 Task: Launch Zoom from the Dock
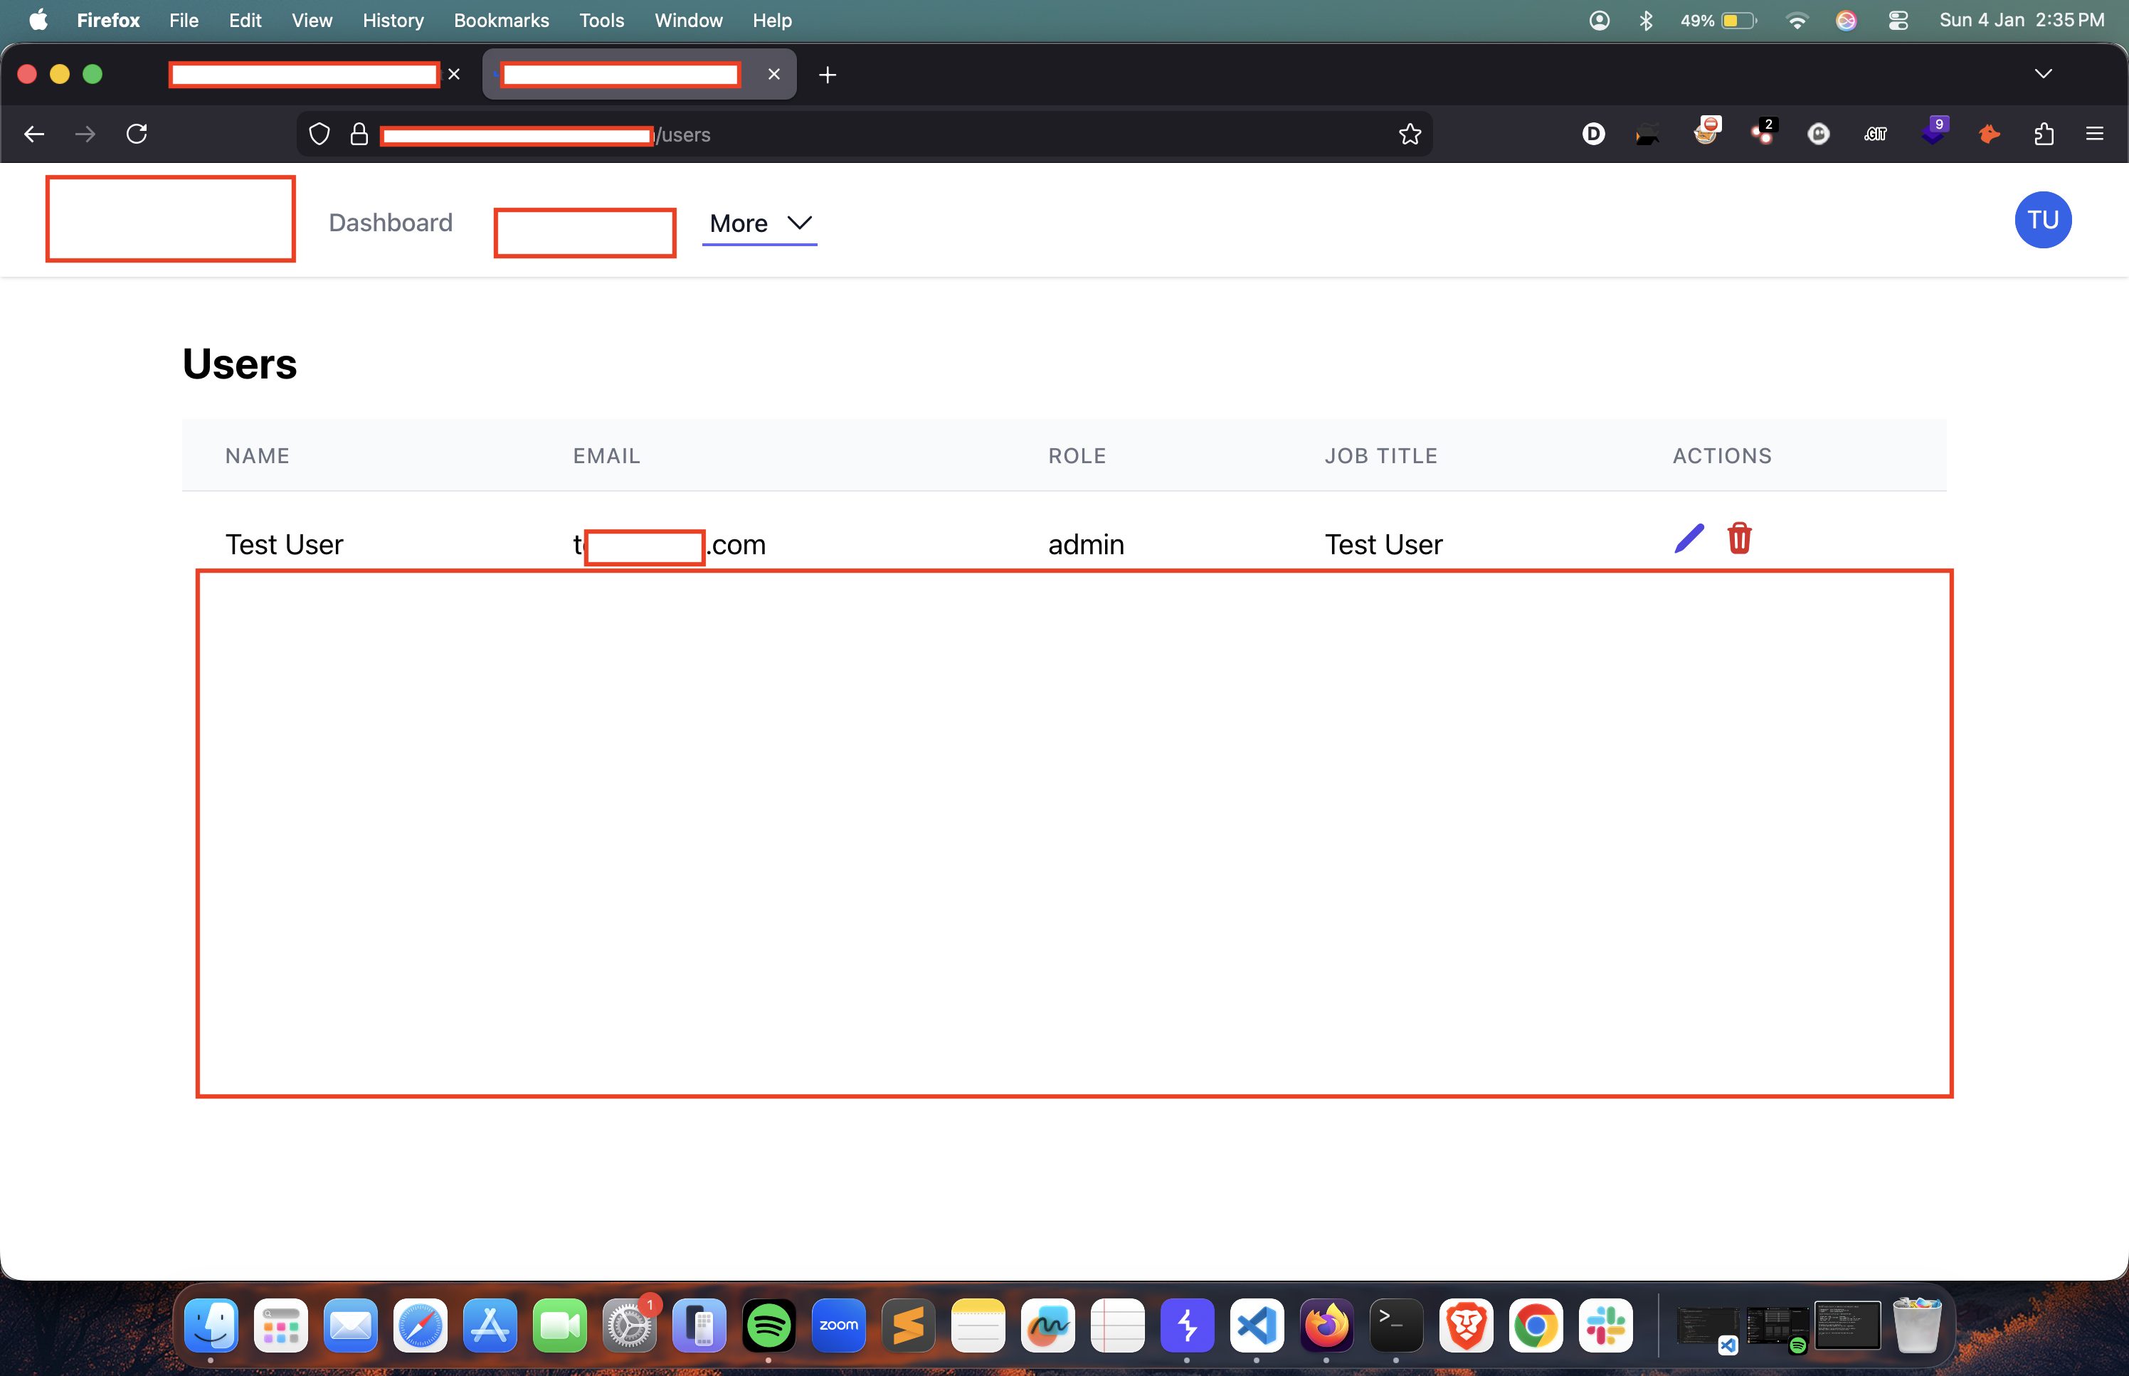838,1325
